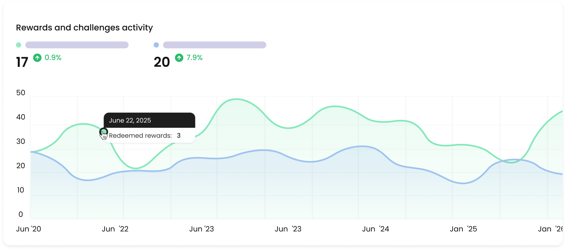Click the large number 20

tap(162, 62)
